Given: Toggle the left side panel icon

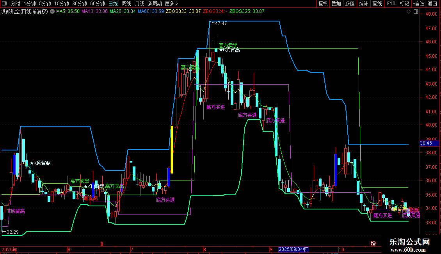Looking at the screenshot, I should point(4,4).
